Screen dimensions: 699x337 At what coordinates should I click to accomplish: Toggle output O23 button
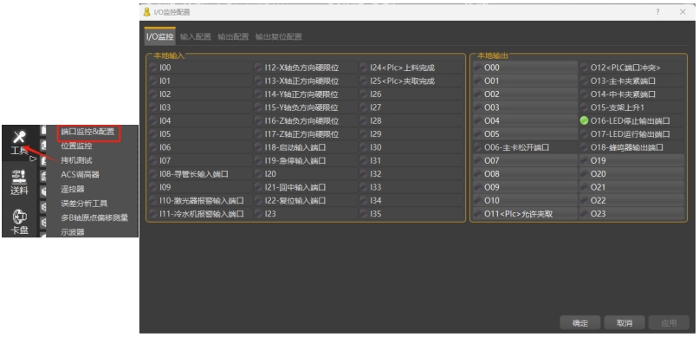click(x=631, y=214)
